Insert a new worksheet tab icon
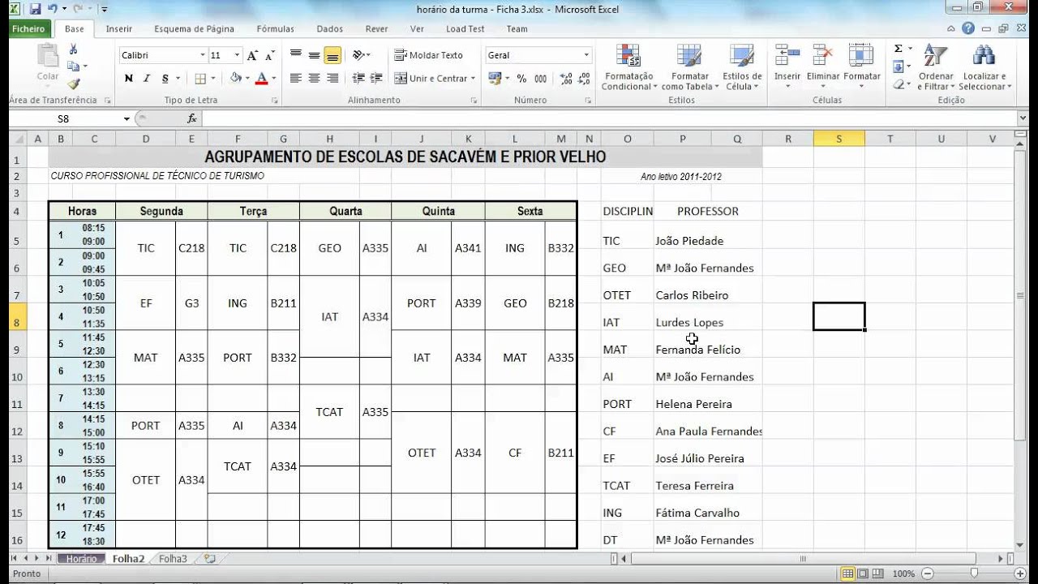This screenshot has width=1038, height=584. (210, 559)
